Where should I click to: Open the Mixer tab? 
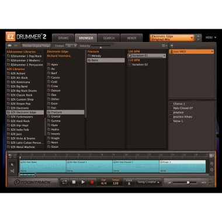(x=131, y=38)
